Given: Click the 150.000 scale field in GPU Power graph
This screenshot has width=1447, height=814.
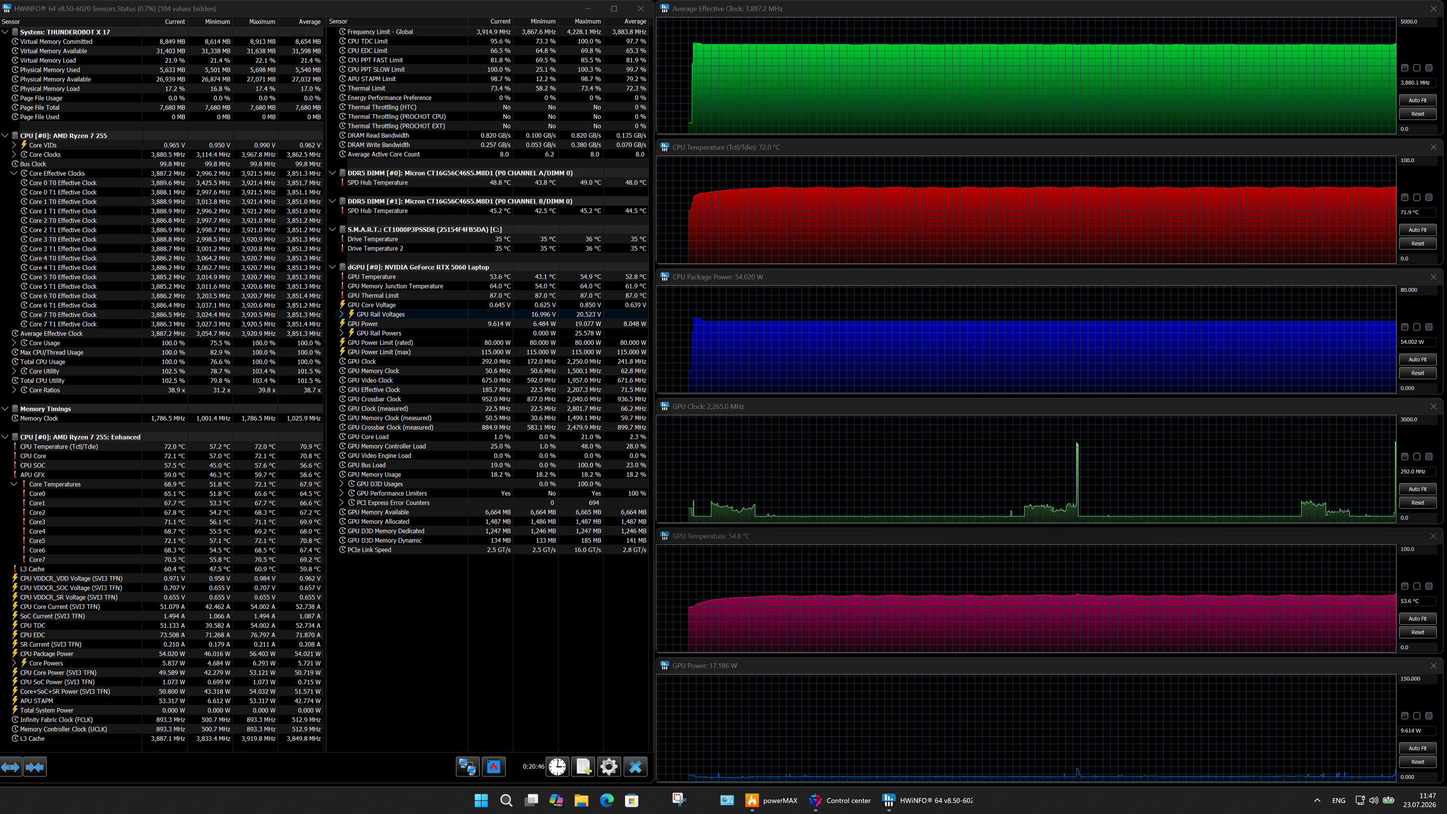Looking at the screenshot, I should click(x=1417, y=678).
